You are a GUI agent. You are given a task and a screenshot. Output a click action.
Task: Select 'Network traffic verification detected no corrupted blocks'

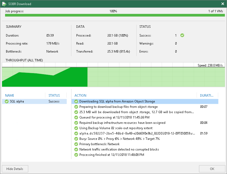(145, 149)
